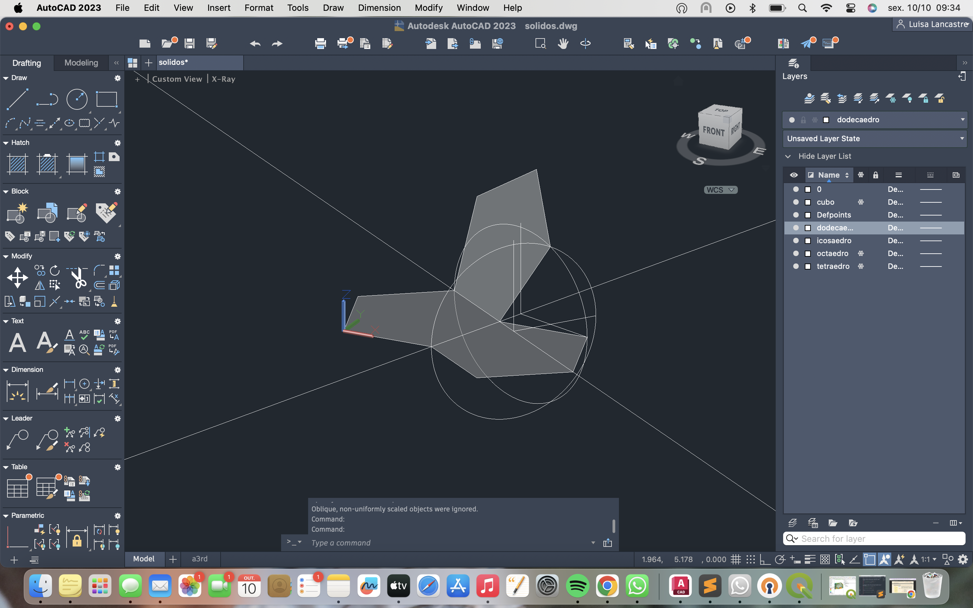Select the Line tool in Draw panel

(x=17, y=99)
